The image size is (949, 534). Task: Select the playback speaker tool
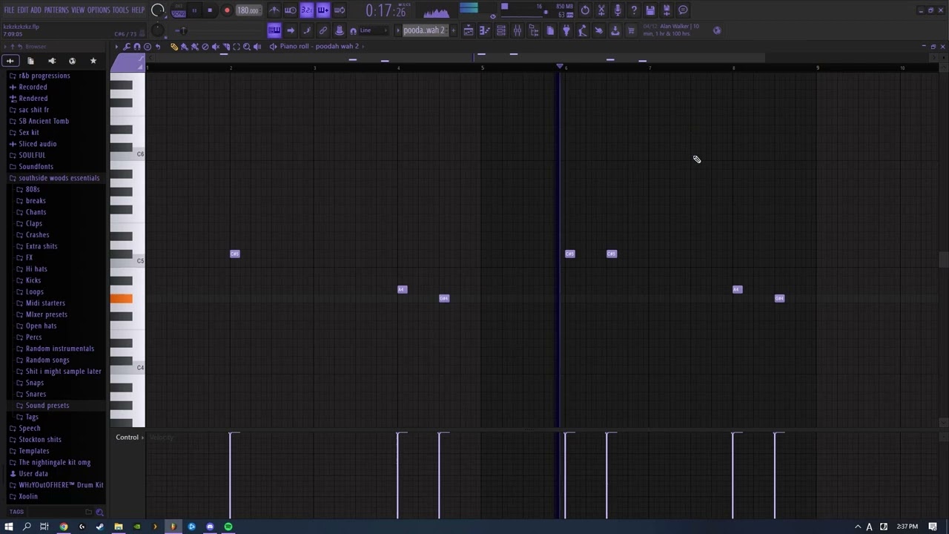(257, 47)
